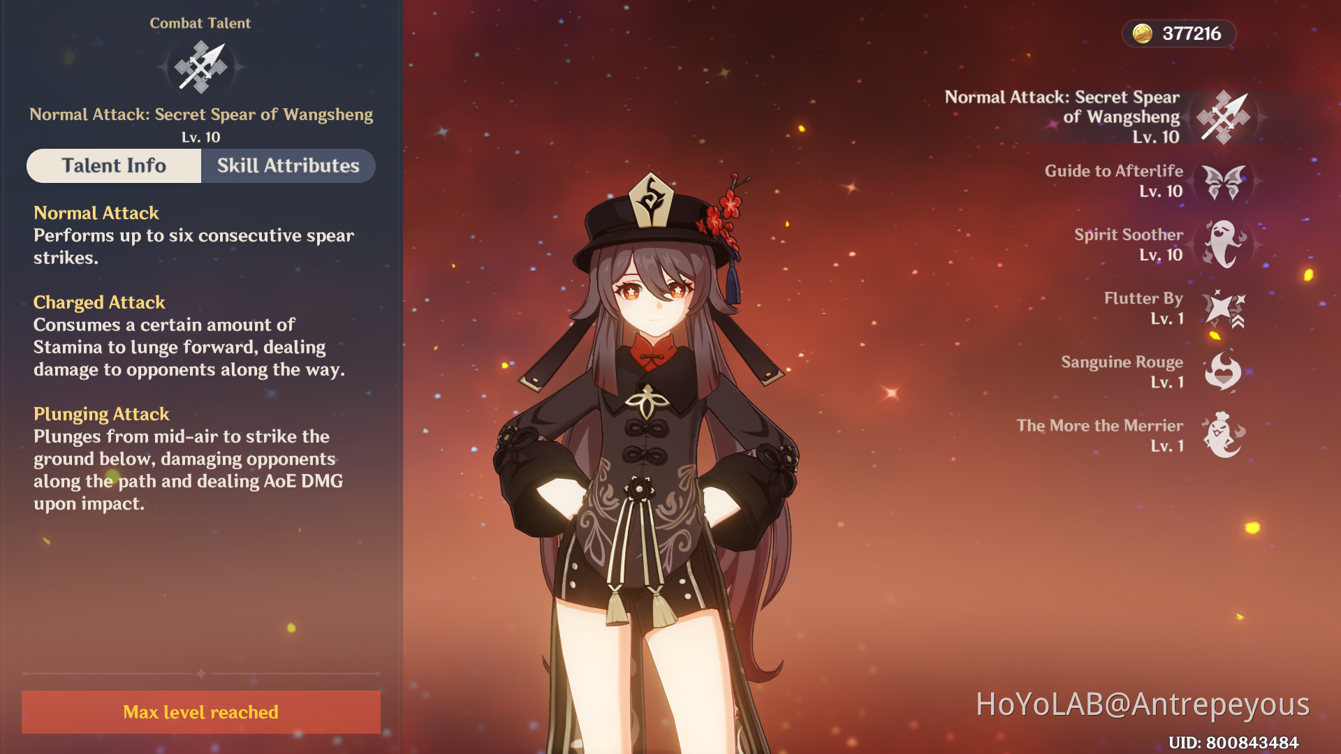1341x754 pixels.
Task: Open The More the Merrier icon
Action: click(1223, 435)
